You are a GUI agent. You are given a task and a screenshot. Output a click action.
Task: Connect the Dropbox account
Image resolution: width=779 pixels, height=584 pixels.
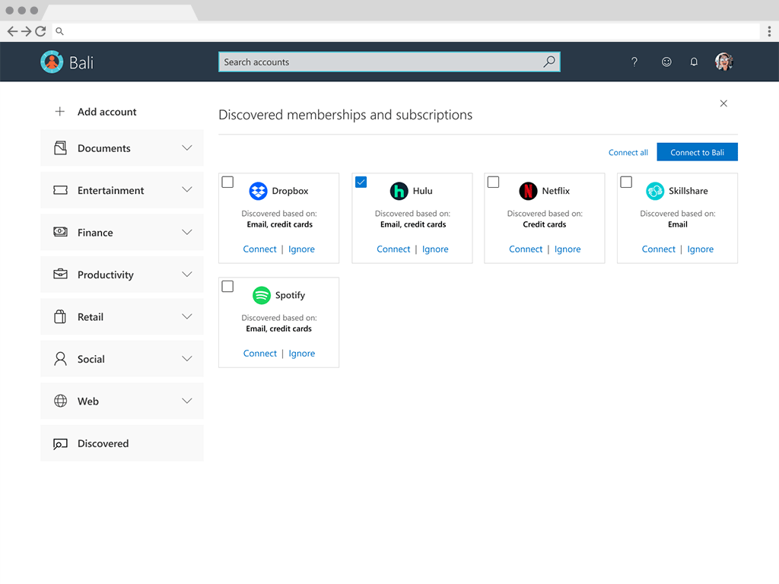click(259, 249)
